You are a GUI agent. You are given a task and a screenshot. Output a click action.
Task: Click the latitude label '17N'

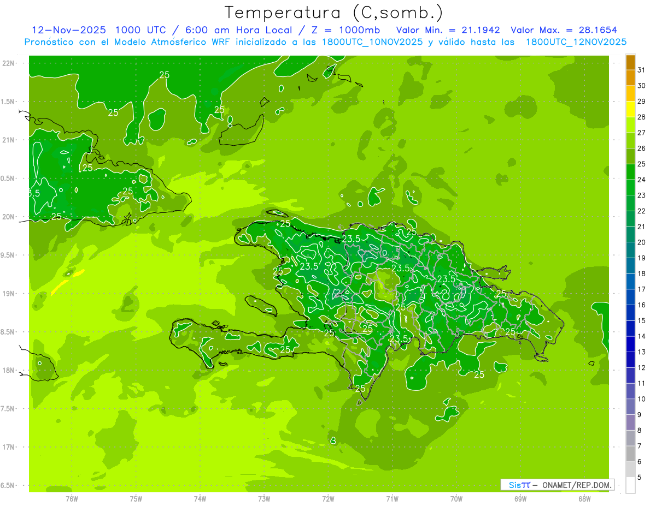[9, 447]
